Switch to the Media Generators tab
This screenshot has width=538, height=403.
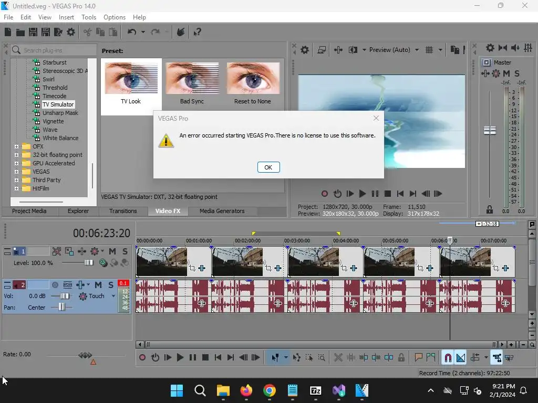click(222, 211)
